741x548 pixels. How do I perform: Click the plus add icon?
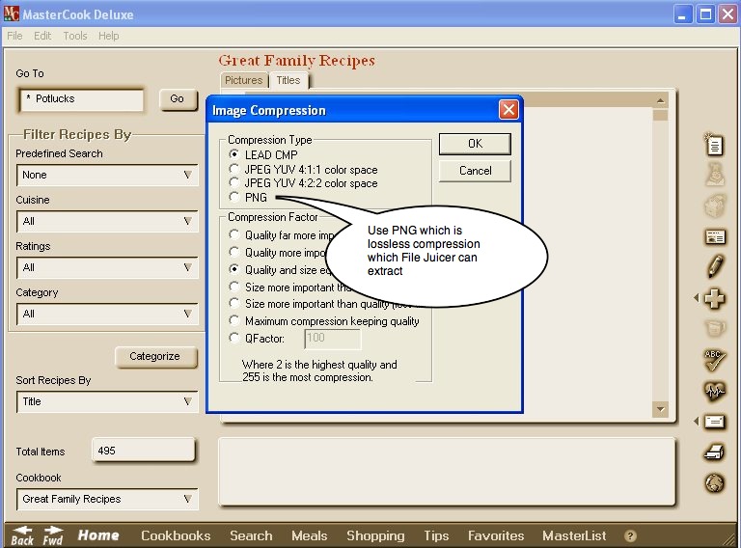(715, 298)
